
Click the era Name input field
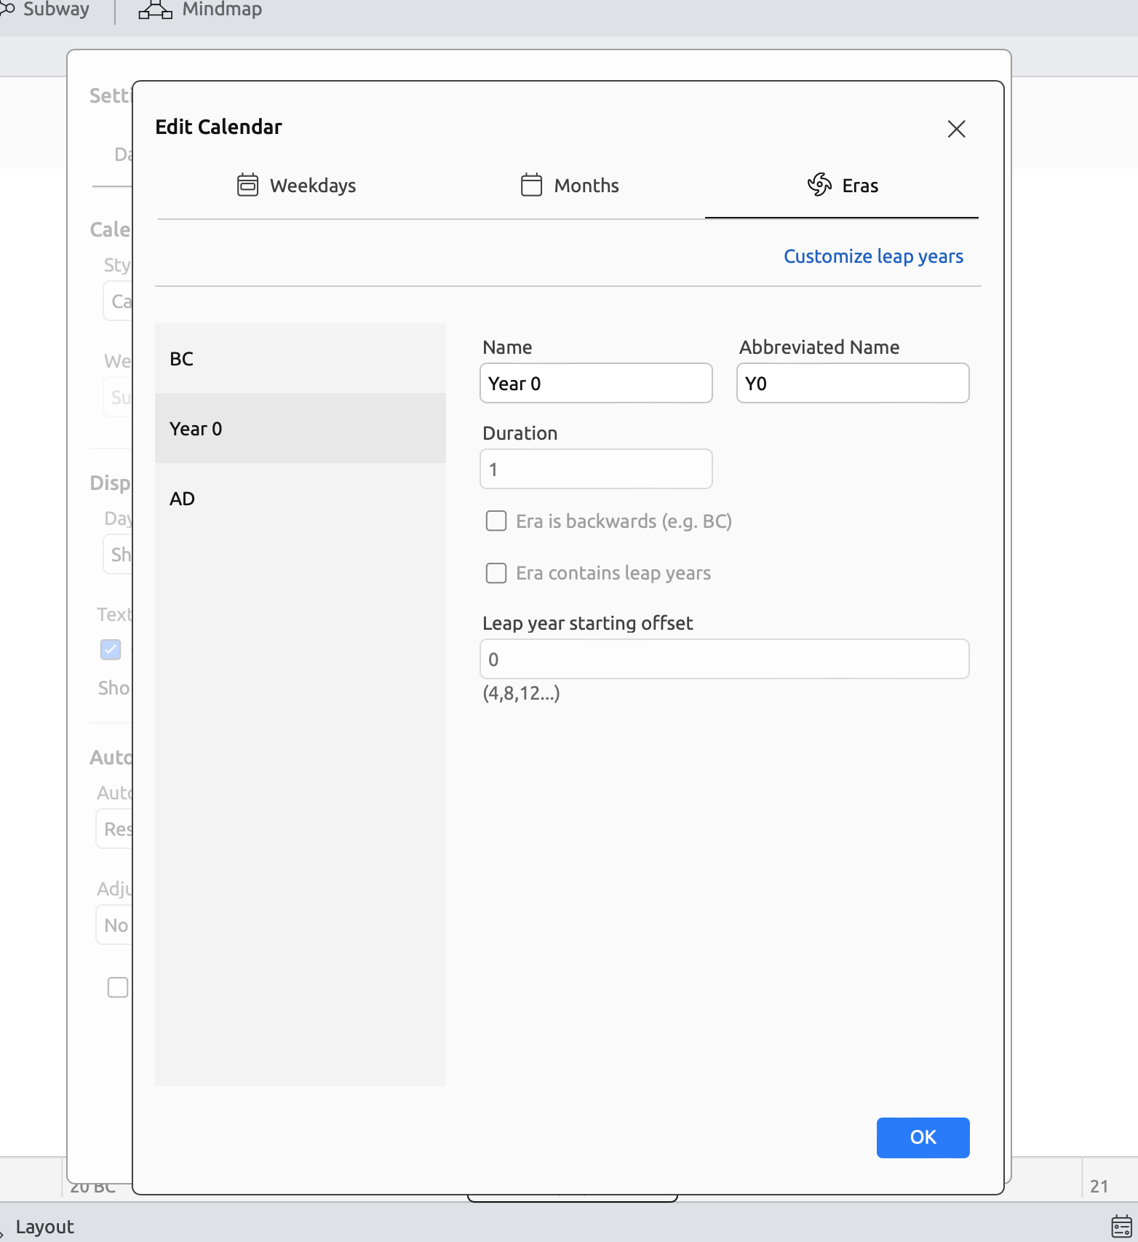coord(595,384)
